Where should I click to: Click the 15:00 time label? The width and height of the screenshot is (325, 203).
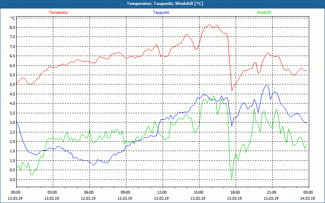click(199, 192)
